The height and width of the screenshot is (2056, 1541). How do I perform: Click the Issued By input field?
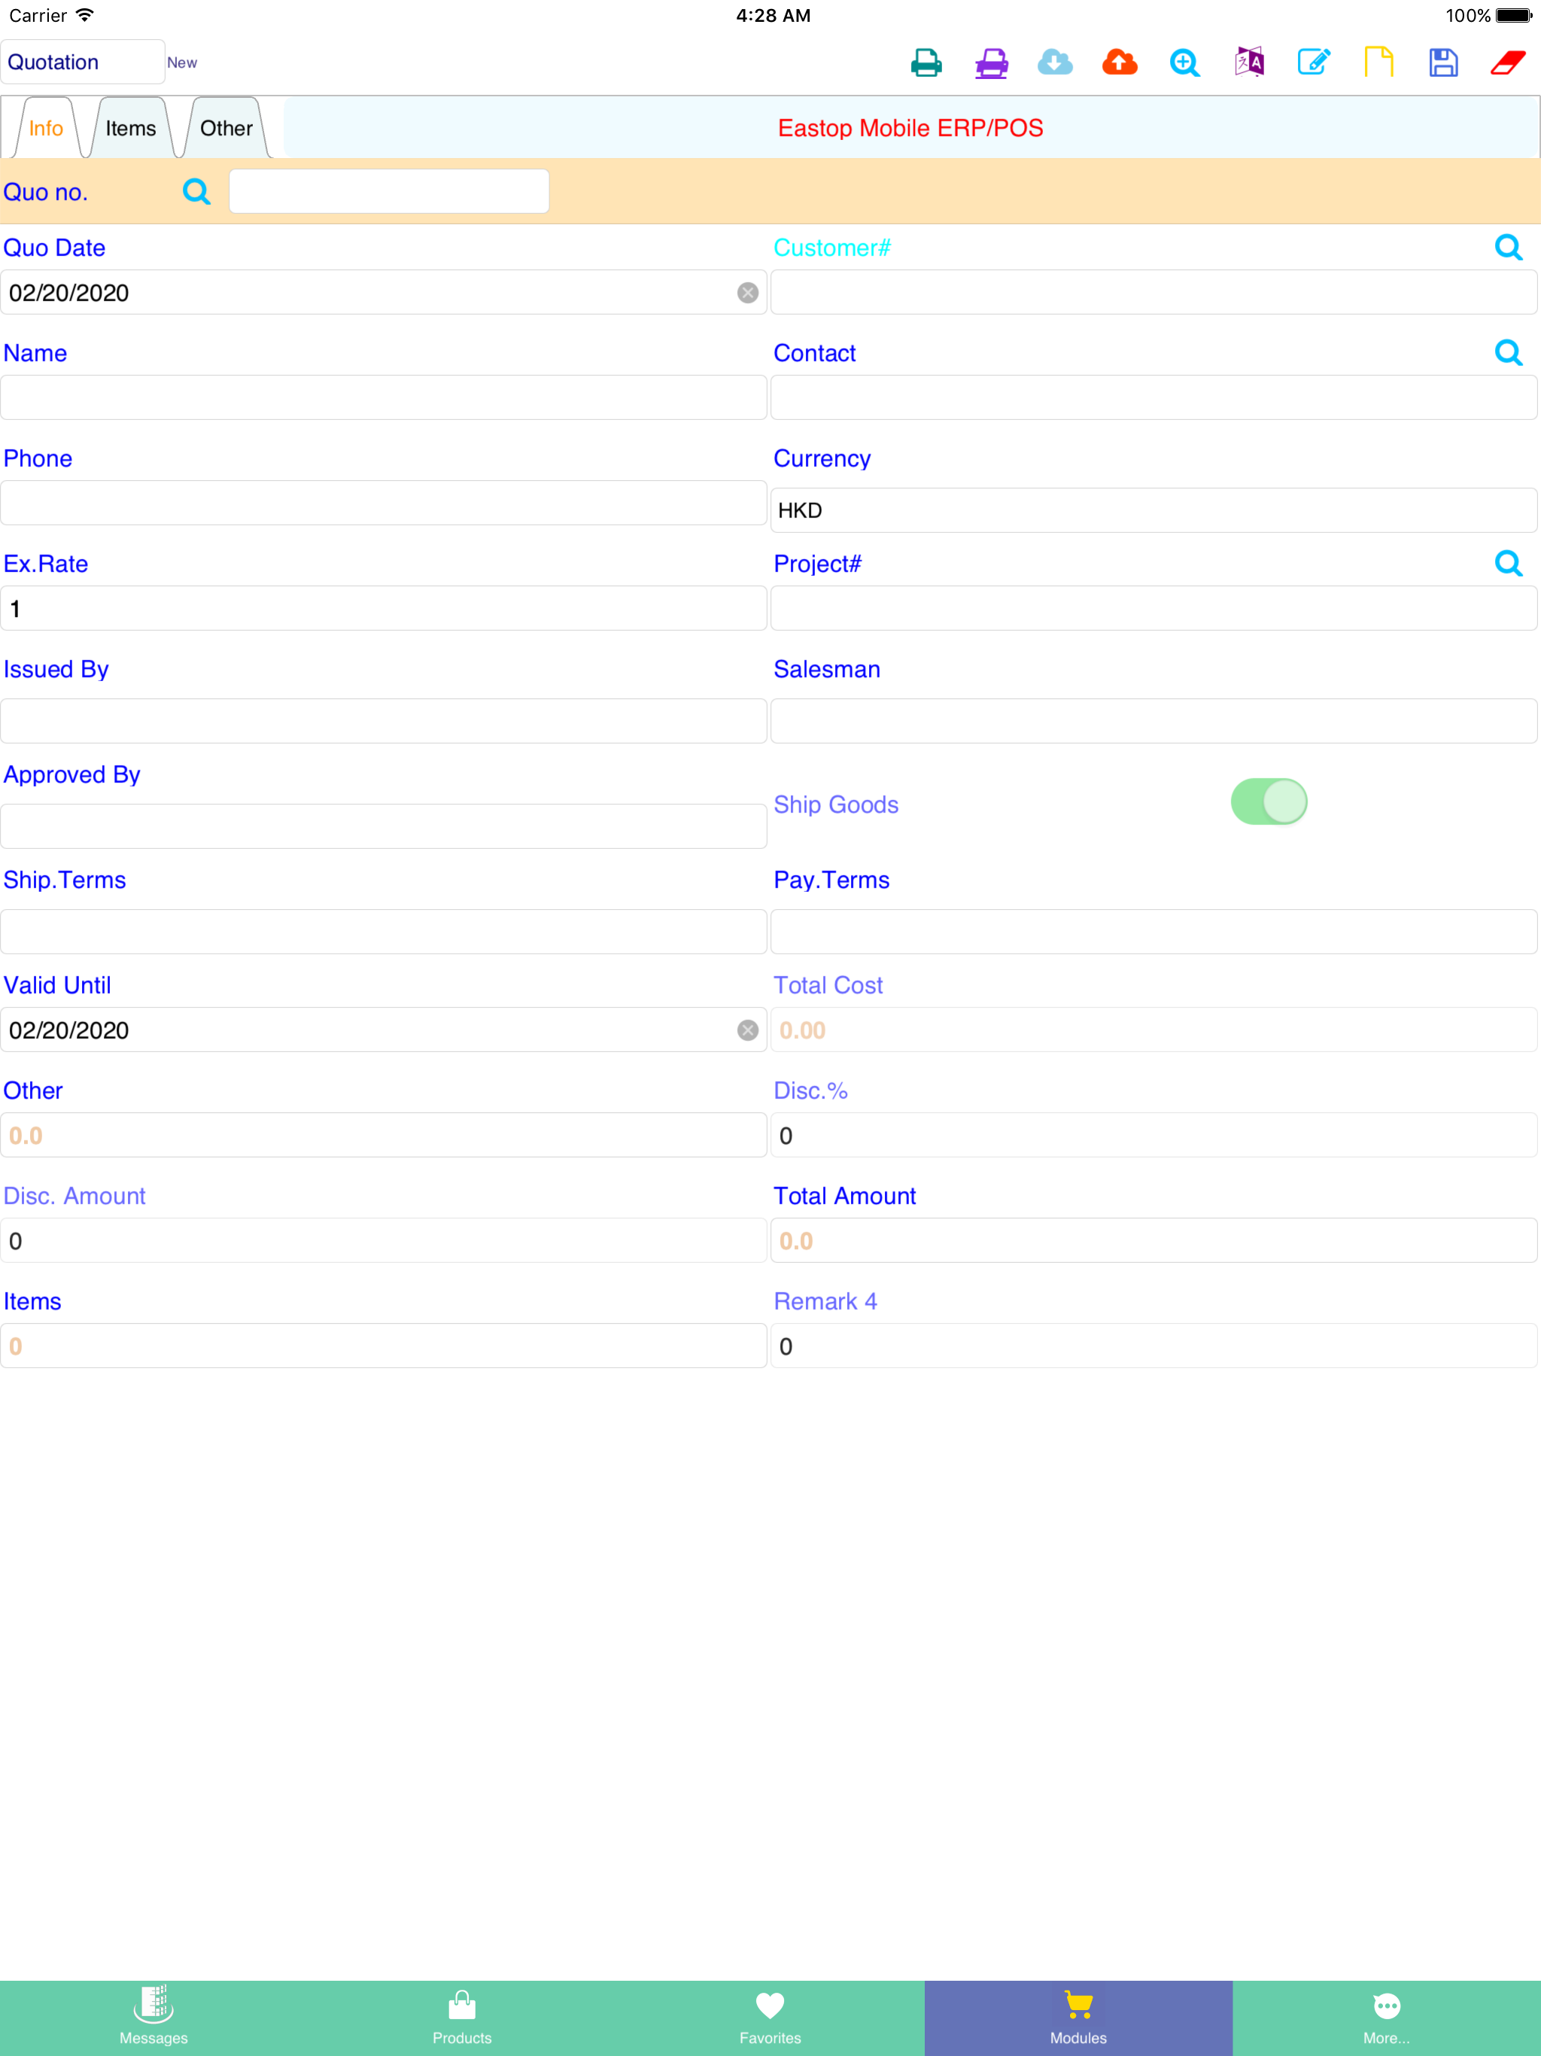(383, 721)
